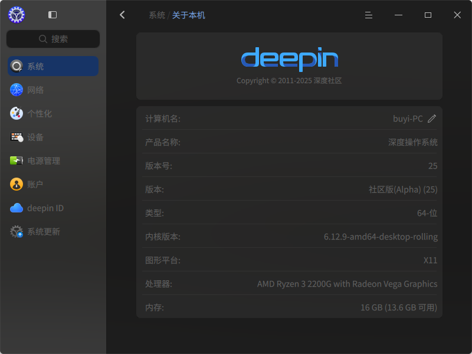Click the 16 GB memory value
The image size is (472, 354).
(399, 307)
